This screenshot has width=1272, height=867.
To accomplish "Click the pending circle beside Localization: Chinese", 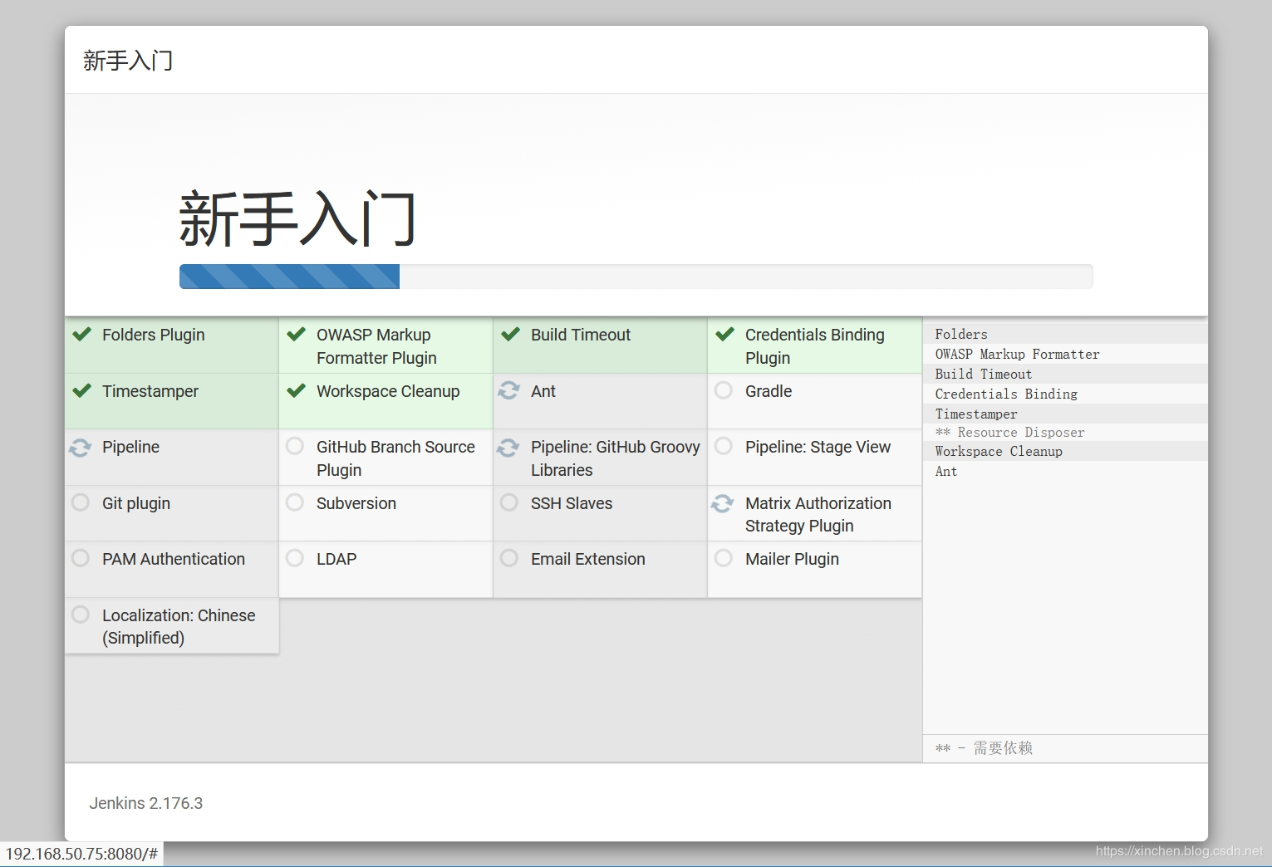I will tap(81, 615).
